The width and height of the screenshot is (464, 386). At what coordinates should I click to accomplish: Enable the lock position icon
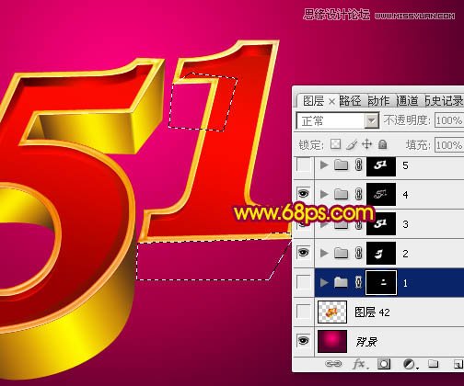(366, 144)
